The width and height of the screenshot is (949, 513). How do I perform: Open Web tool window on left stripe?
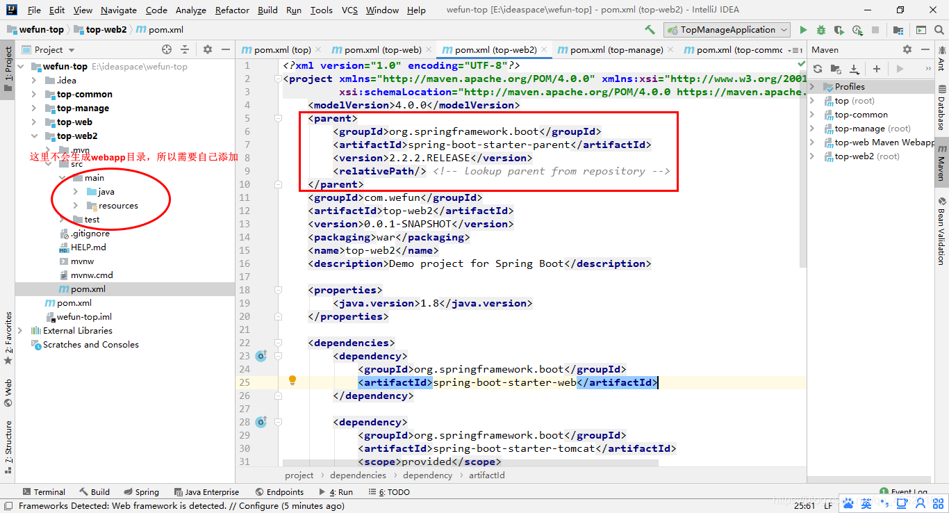pyautogui.click(x=8, y=393)
